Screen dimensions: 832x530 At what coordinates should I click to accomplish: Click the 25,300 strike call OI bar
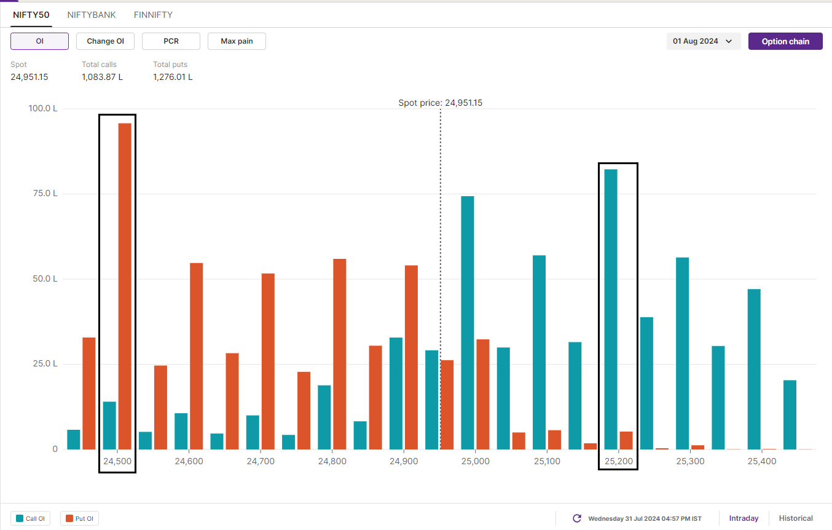(683, 354)
